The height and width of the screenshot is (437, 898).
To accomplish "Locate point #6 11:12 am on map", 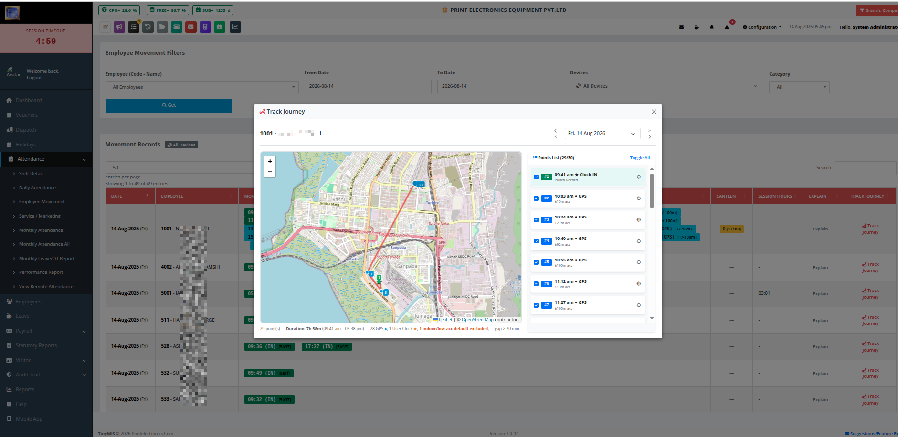I will (638, 284).
